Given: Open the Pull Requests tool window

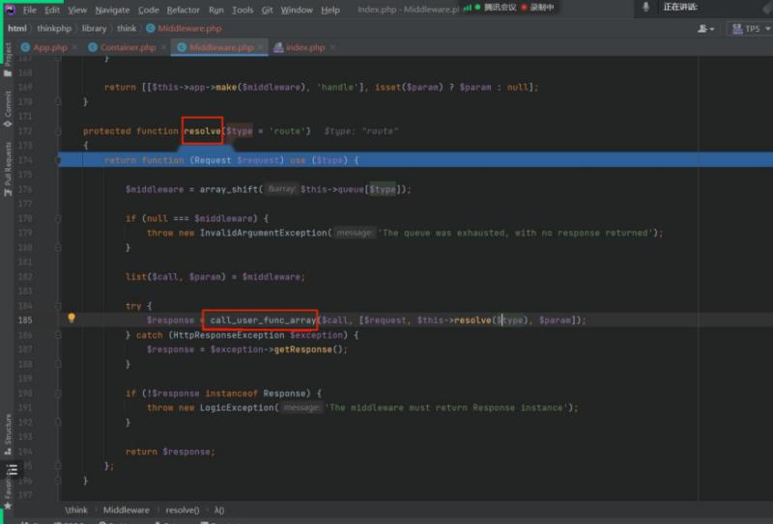Looking at the screenshot, I should (x=8, y=170).
